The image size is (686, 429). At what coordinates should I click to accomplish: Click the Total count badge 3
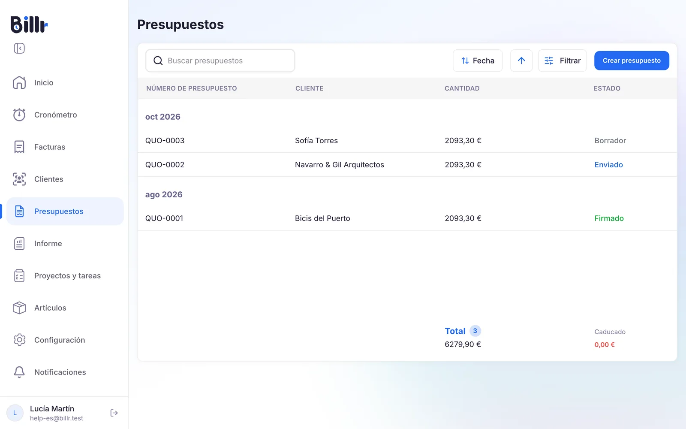coord(475,331)
